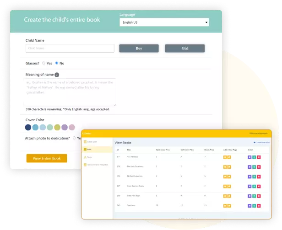The image size is (282, 230).
Task: Click red delete icon in row 167
Action: coord(259,187)
